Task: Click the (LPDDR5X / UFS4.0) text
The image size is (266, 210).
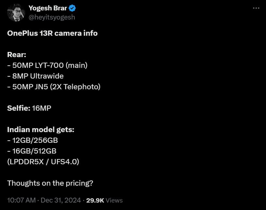Action: pyautogui.click(x=43, y=162)
